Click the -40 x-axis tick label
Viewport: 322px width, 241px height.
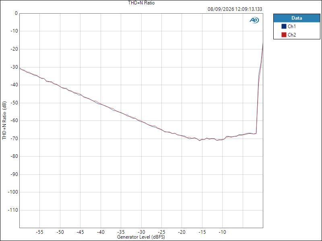101,232
